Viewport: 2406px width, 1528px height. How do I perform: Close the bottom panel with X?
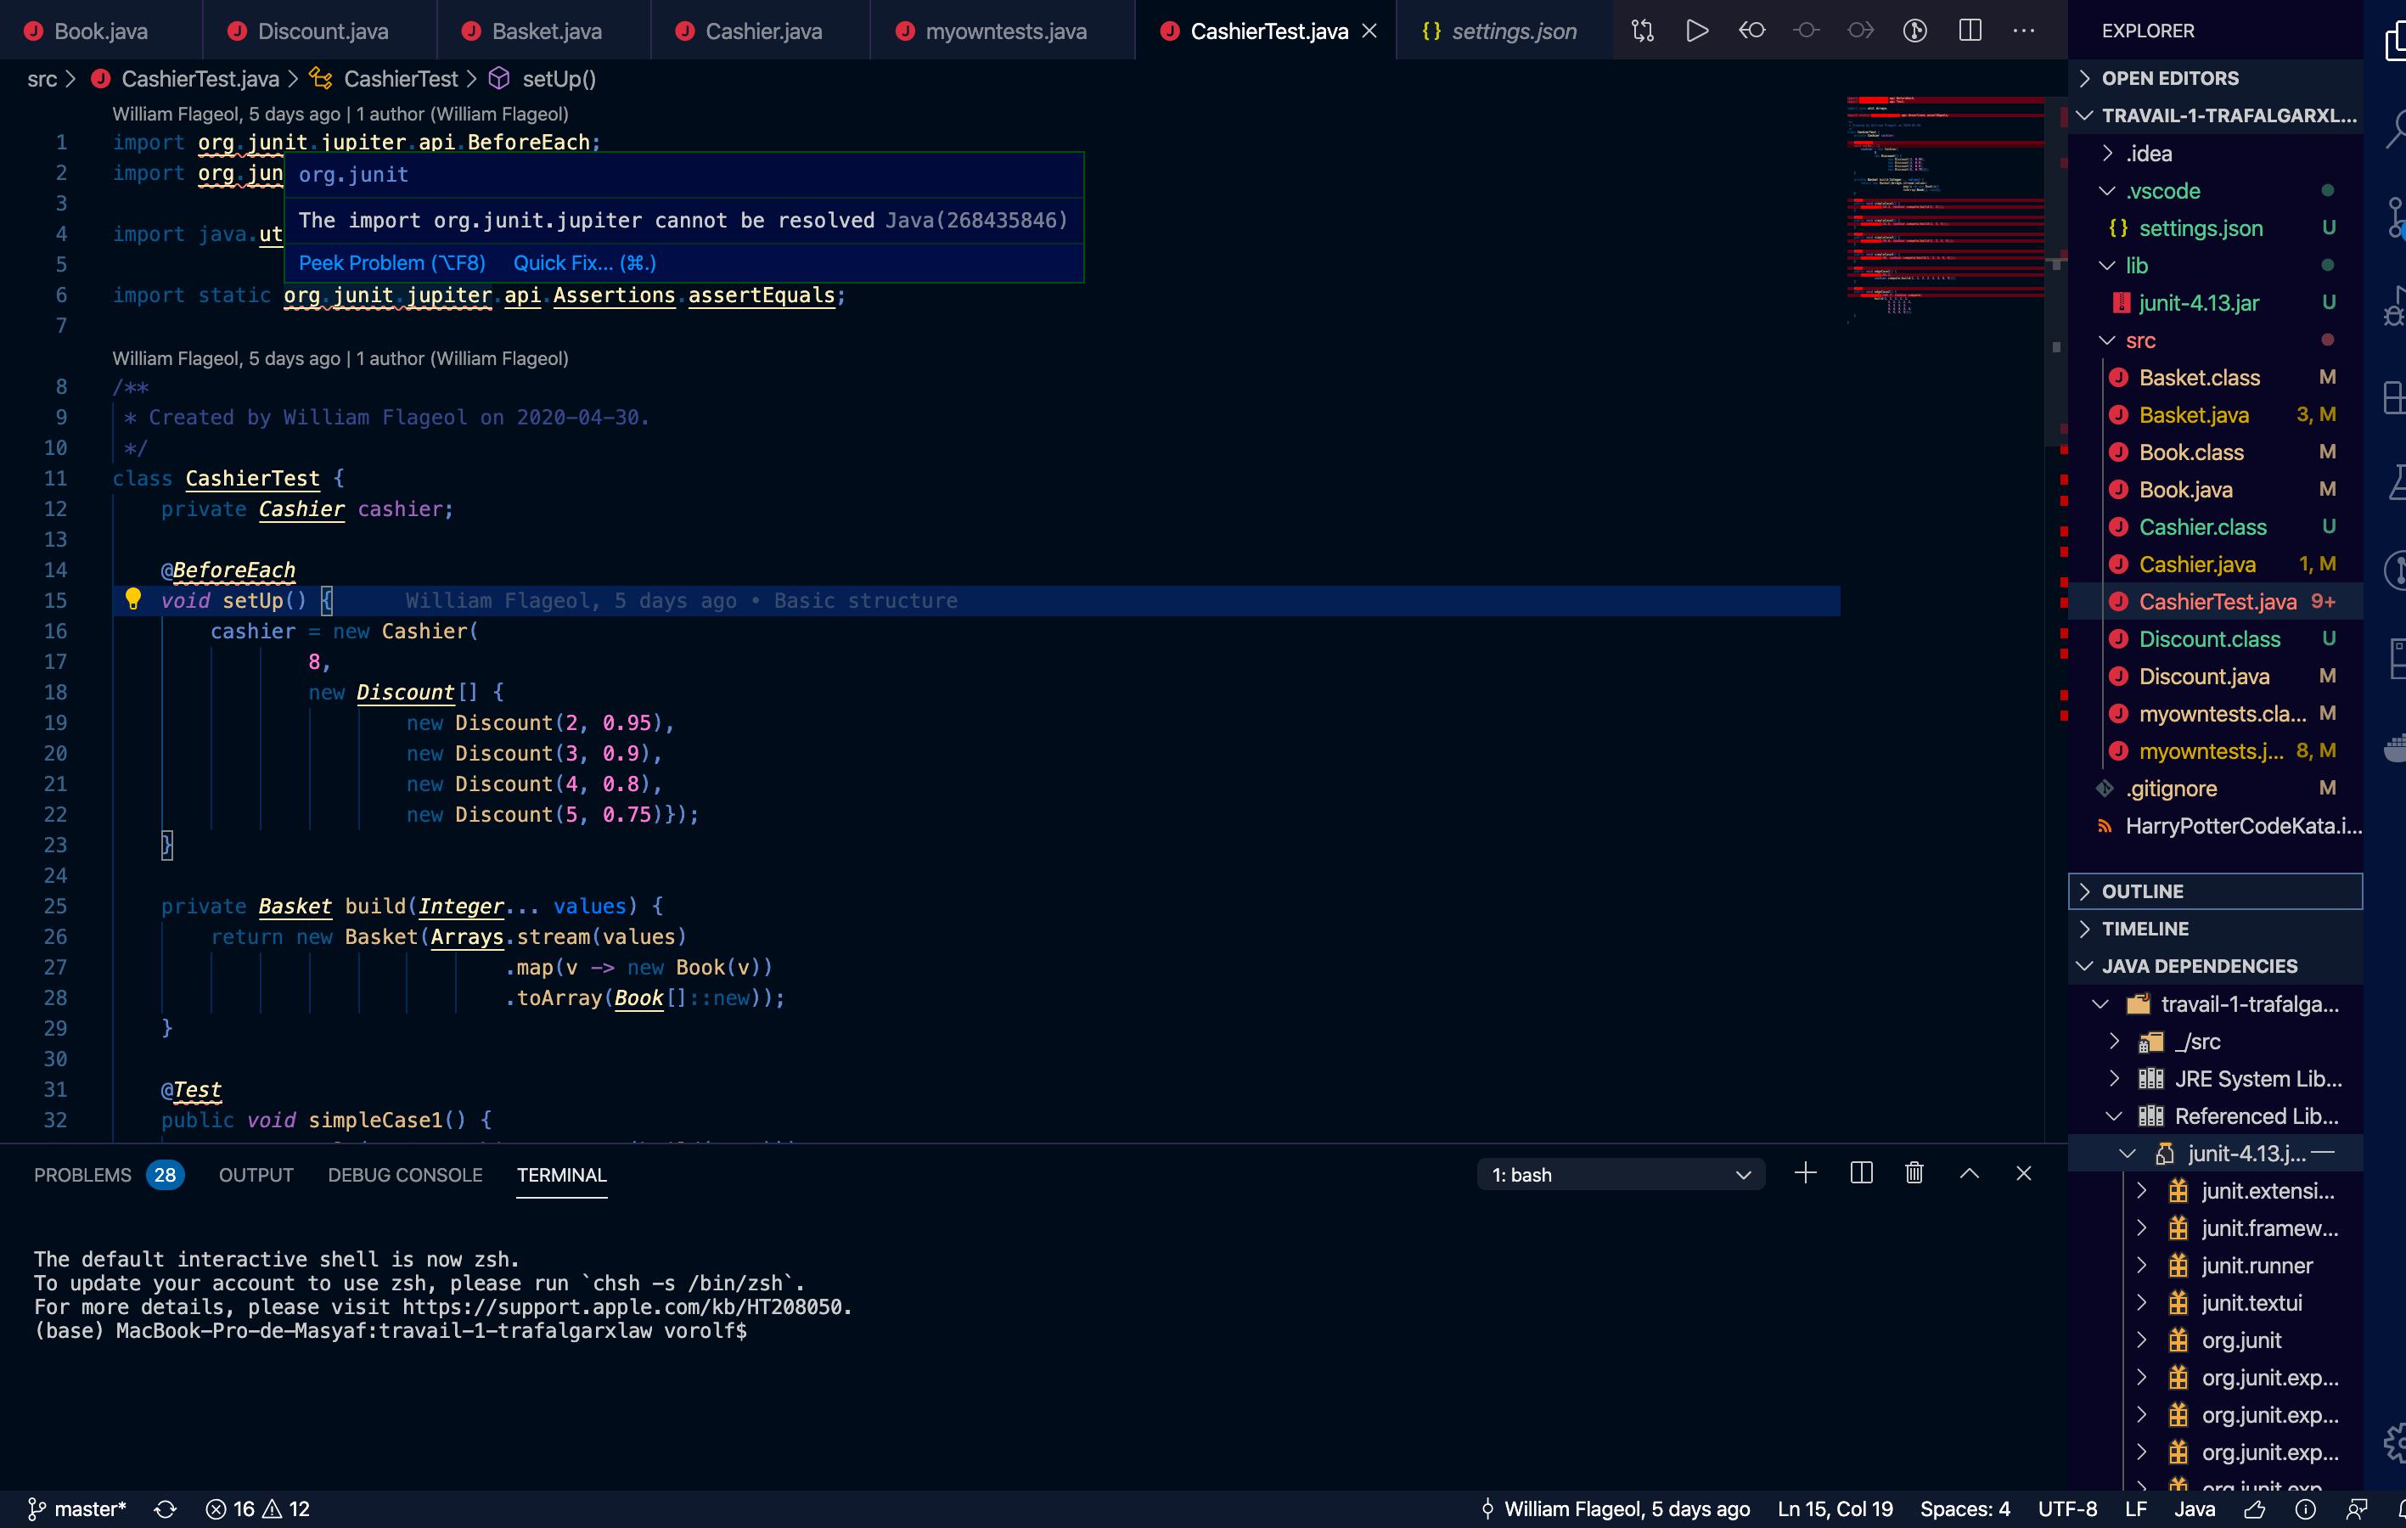[x=2023, y=1173]
